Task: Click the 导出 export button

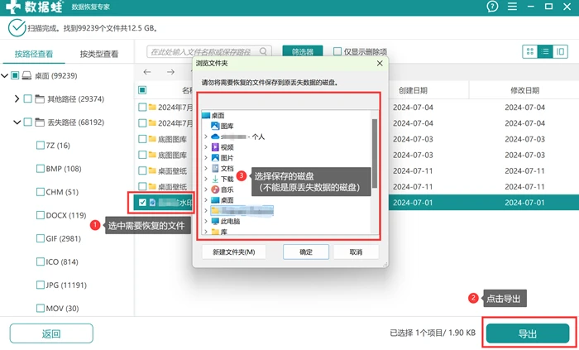Action: [x=528, y=333]
